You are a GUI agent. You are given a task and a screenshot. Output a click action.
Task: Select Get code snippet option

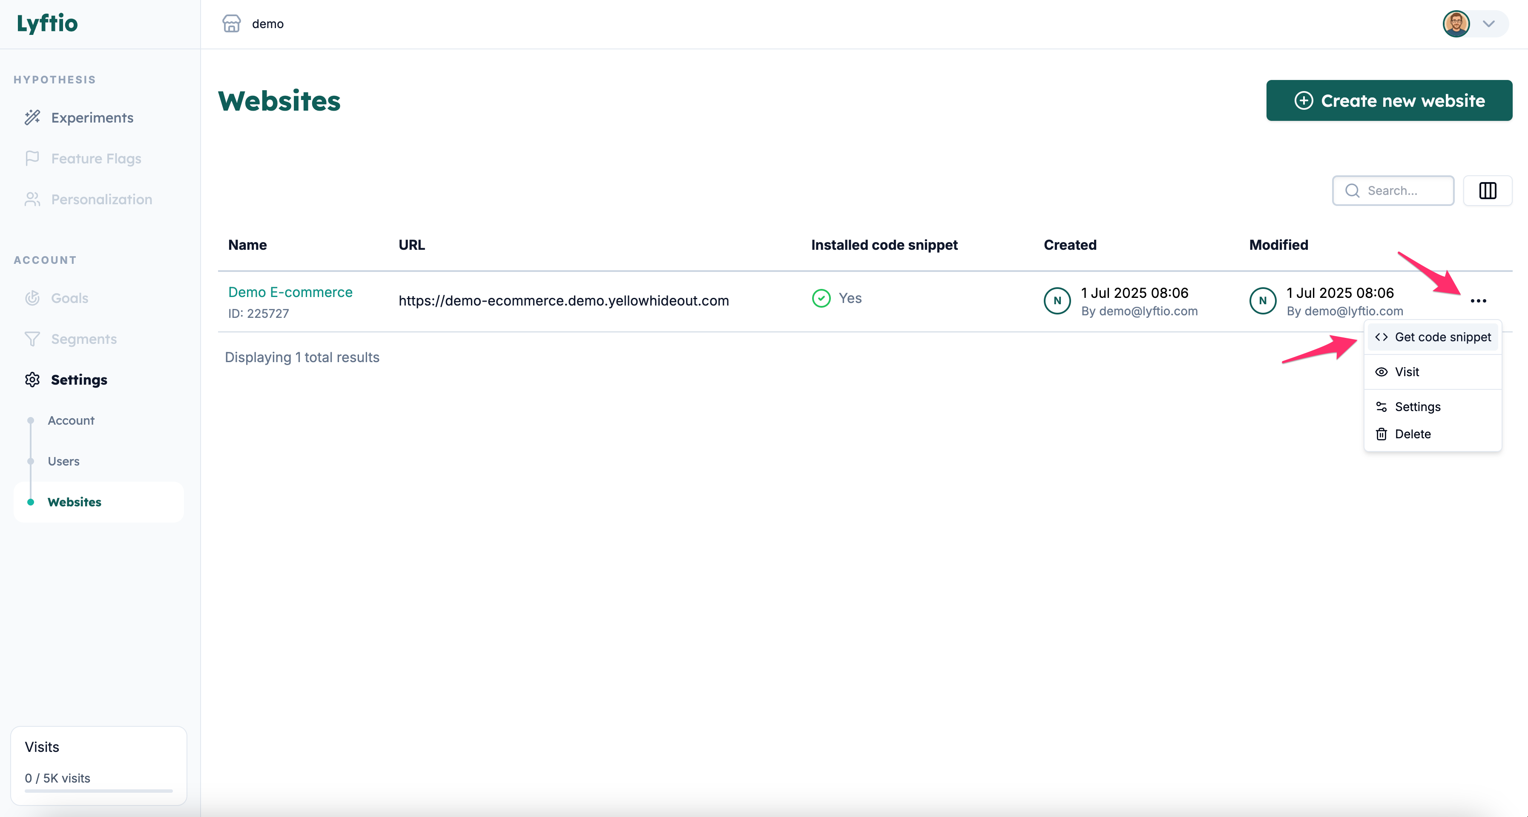[x=1442, y=337]
